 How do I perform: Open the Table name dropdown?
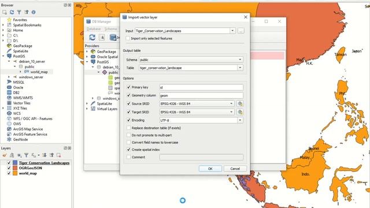coord(240,68)
